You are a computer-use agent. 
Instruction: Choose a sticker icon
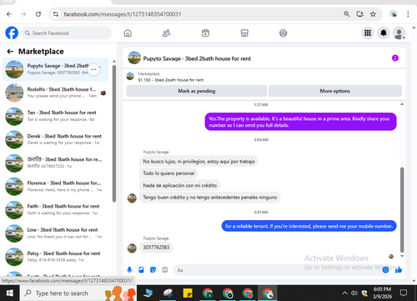click(x=153, y=269)
